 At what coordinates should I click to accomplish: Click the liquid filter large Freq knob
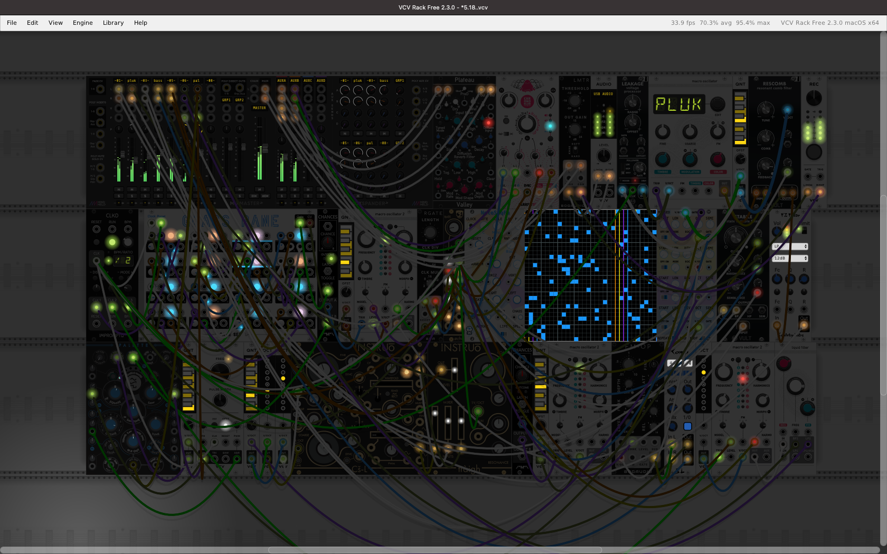coord(796,387)
